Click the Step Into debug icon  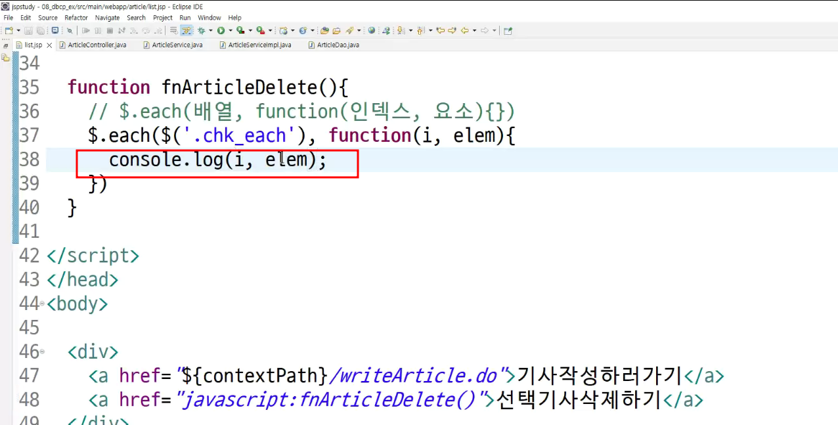click(134, 30)
